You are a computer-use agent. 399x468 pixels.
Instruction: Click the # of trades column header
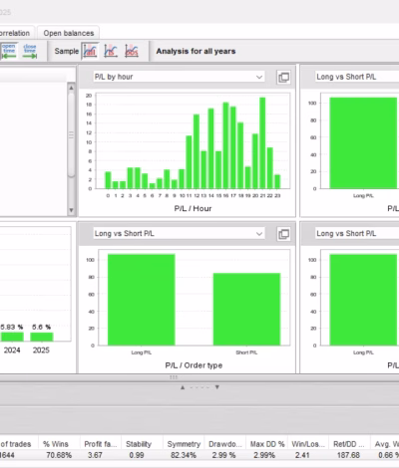click(x=19, y=444)
